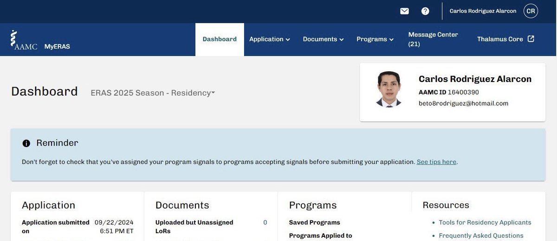The image size is (557, 241).
Task: Change the ERAS 2025 Season dropdown
Action: [153, 93]
